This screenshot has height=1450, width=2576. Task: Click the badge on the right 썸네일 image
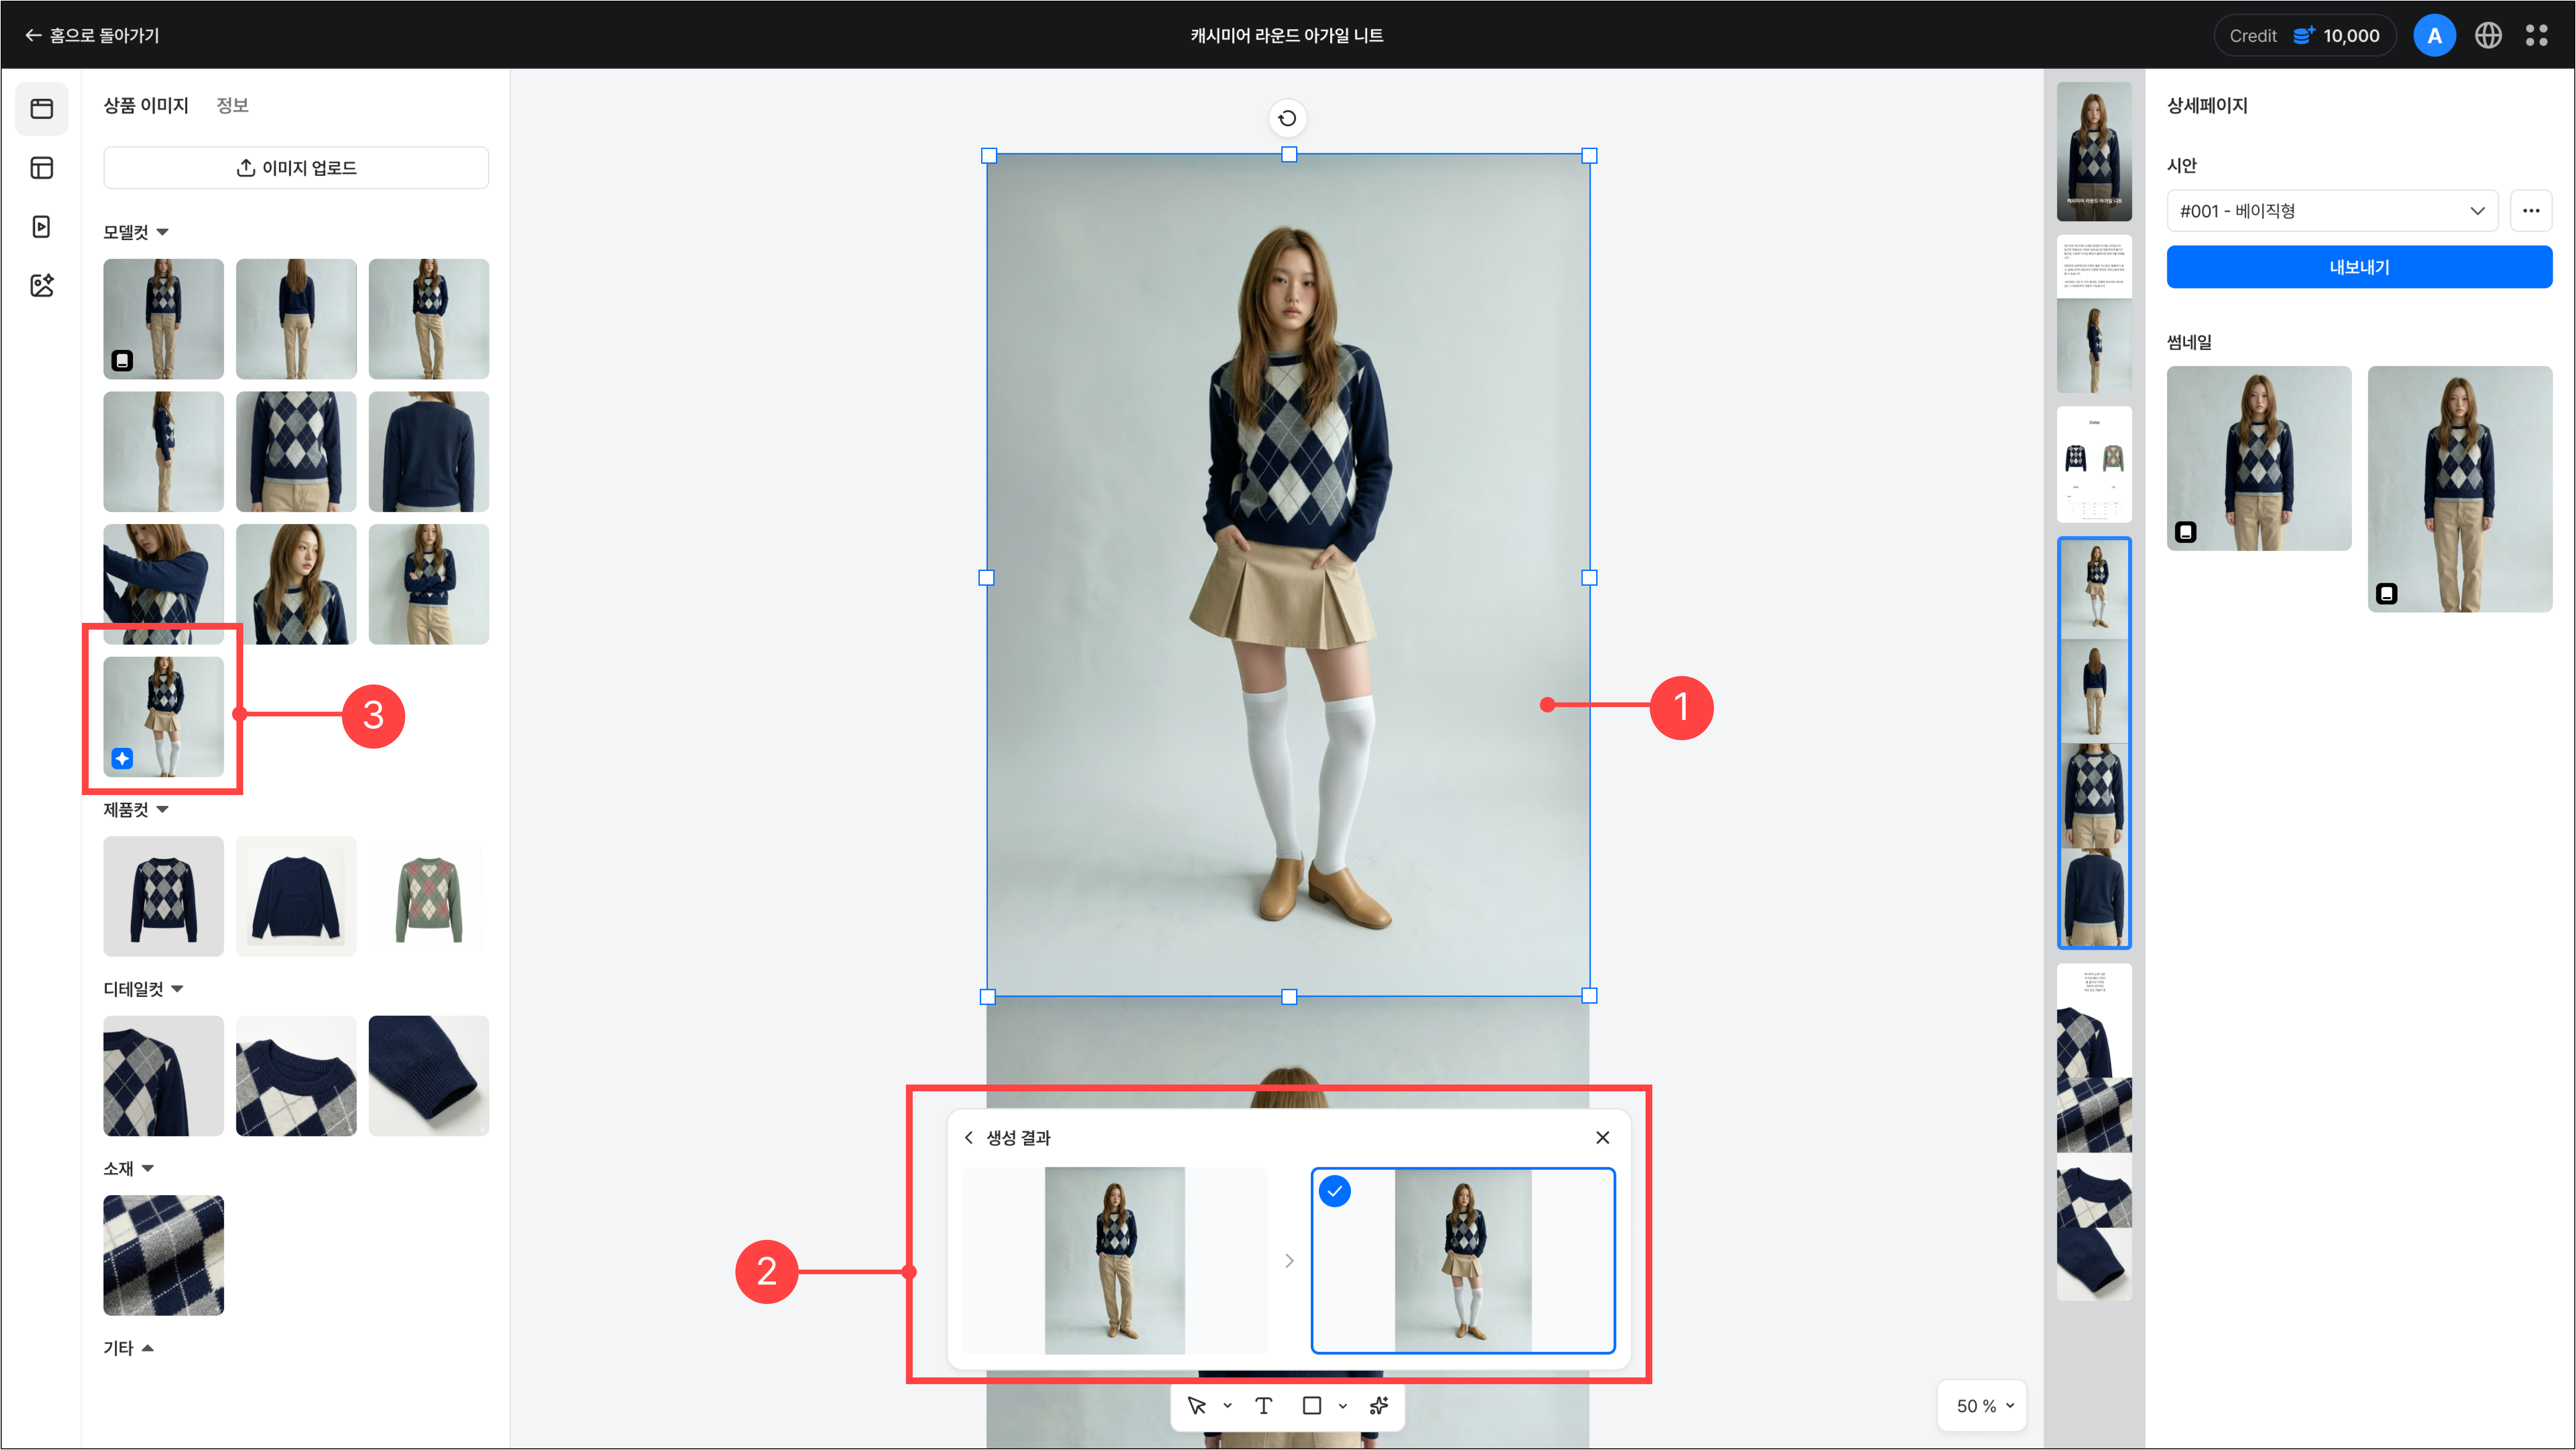pyautogui.click(x=2387, y=594)
